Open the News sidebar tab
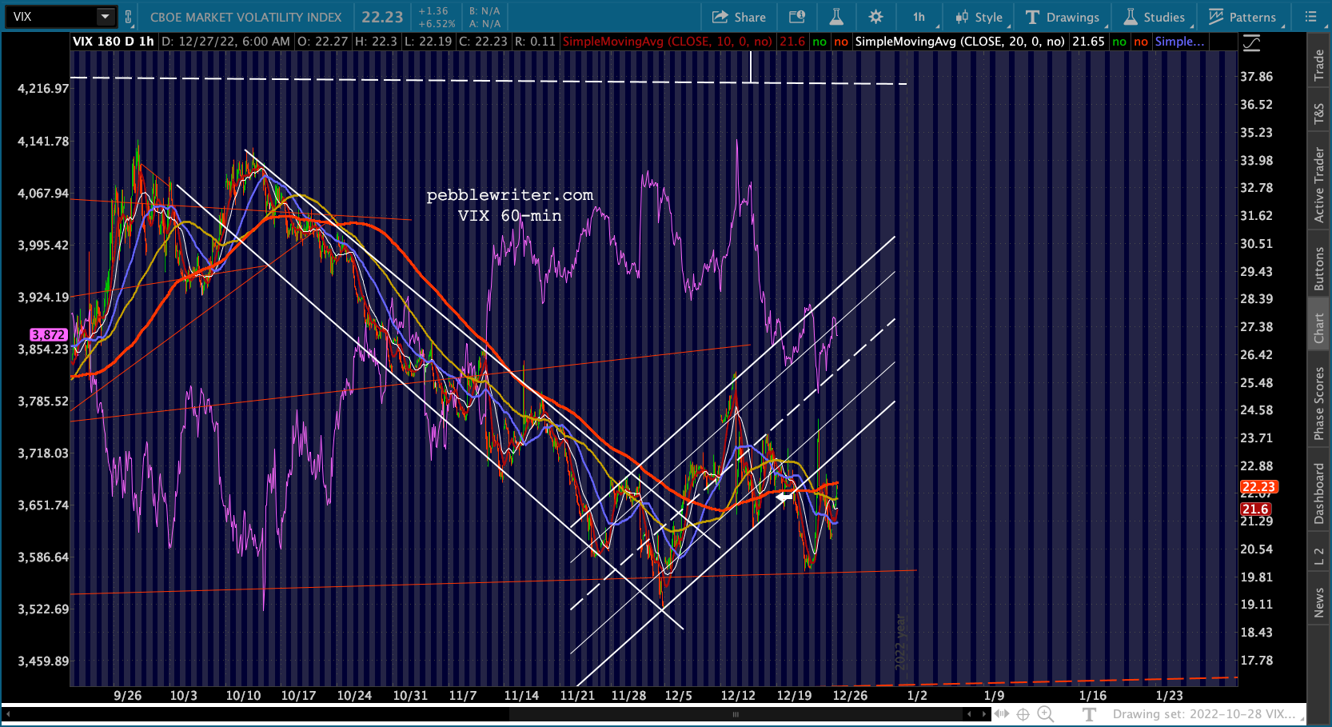 1319,602
